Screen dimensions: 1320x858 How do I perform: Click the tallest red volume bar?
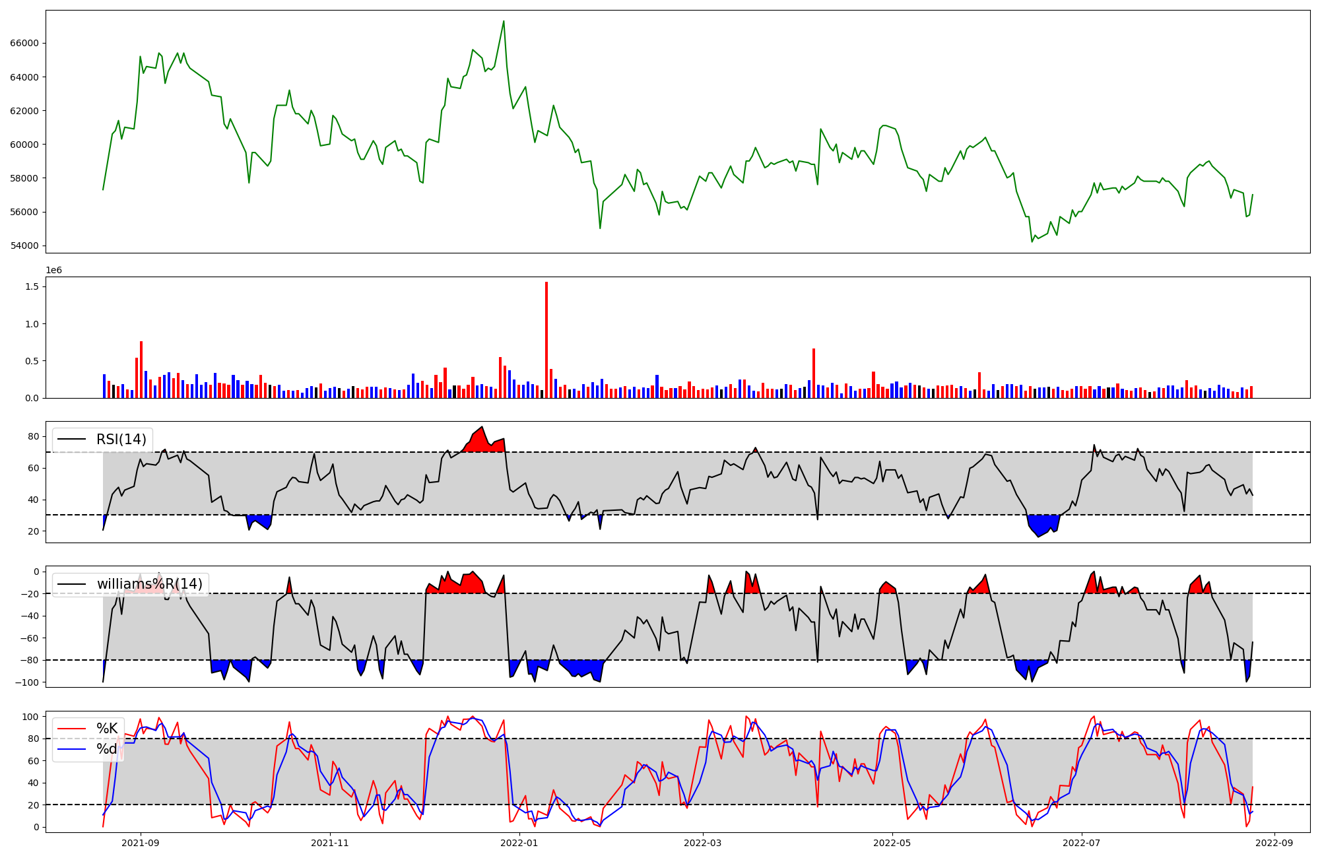coord(546,340)
